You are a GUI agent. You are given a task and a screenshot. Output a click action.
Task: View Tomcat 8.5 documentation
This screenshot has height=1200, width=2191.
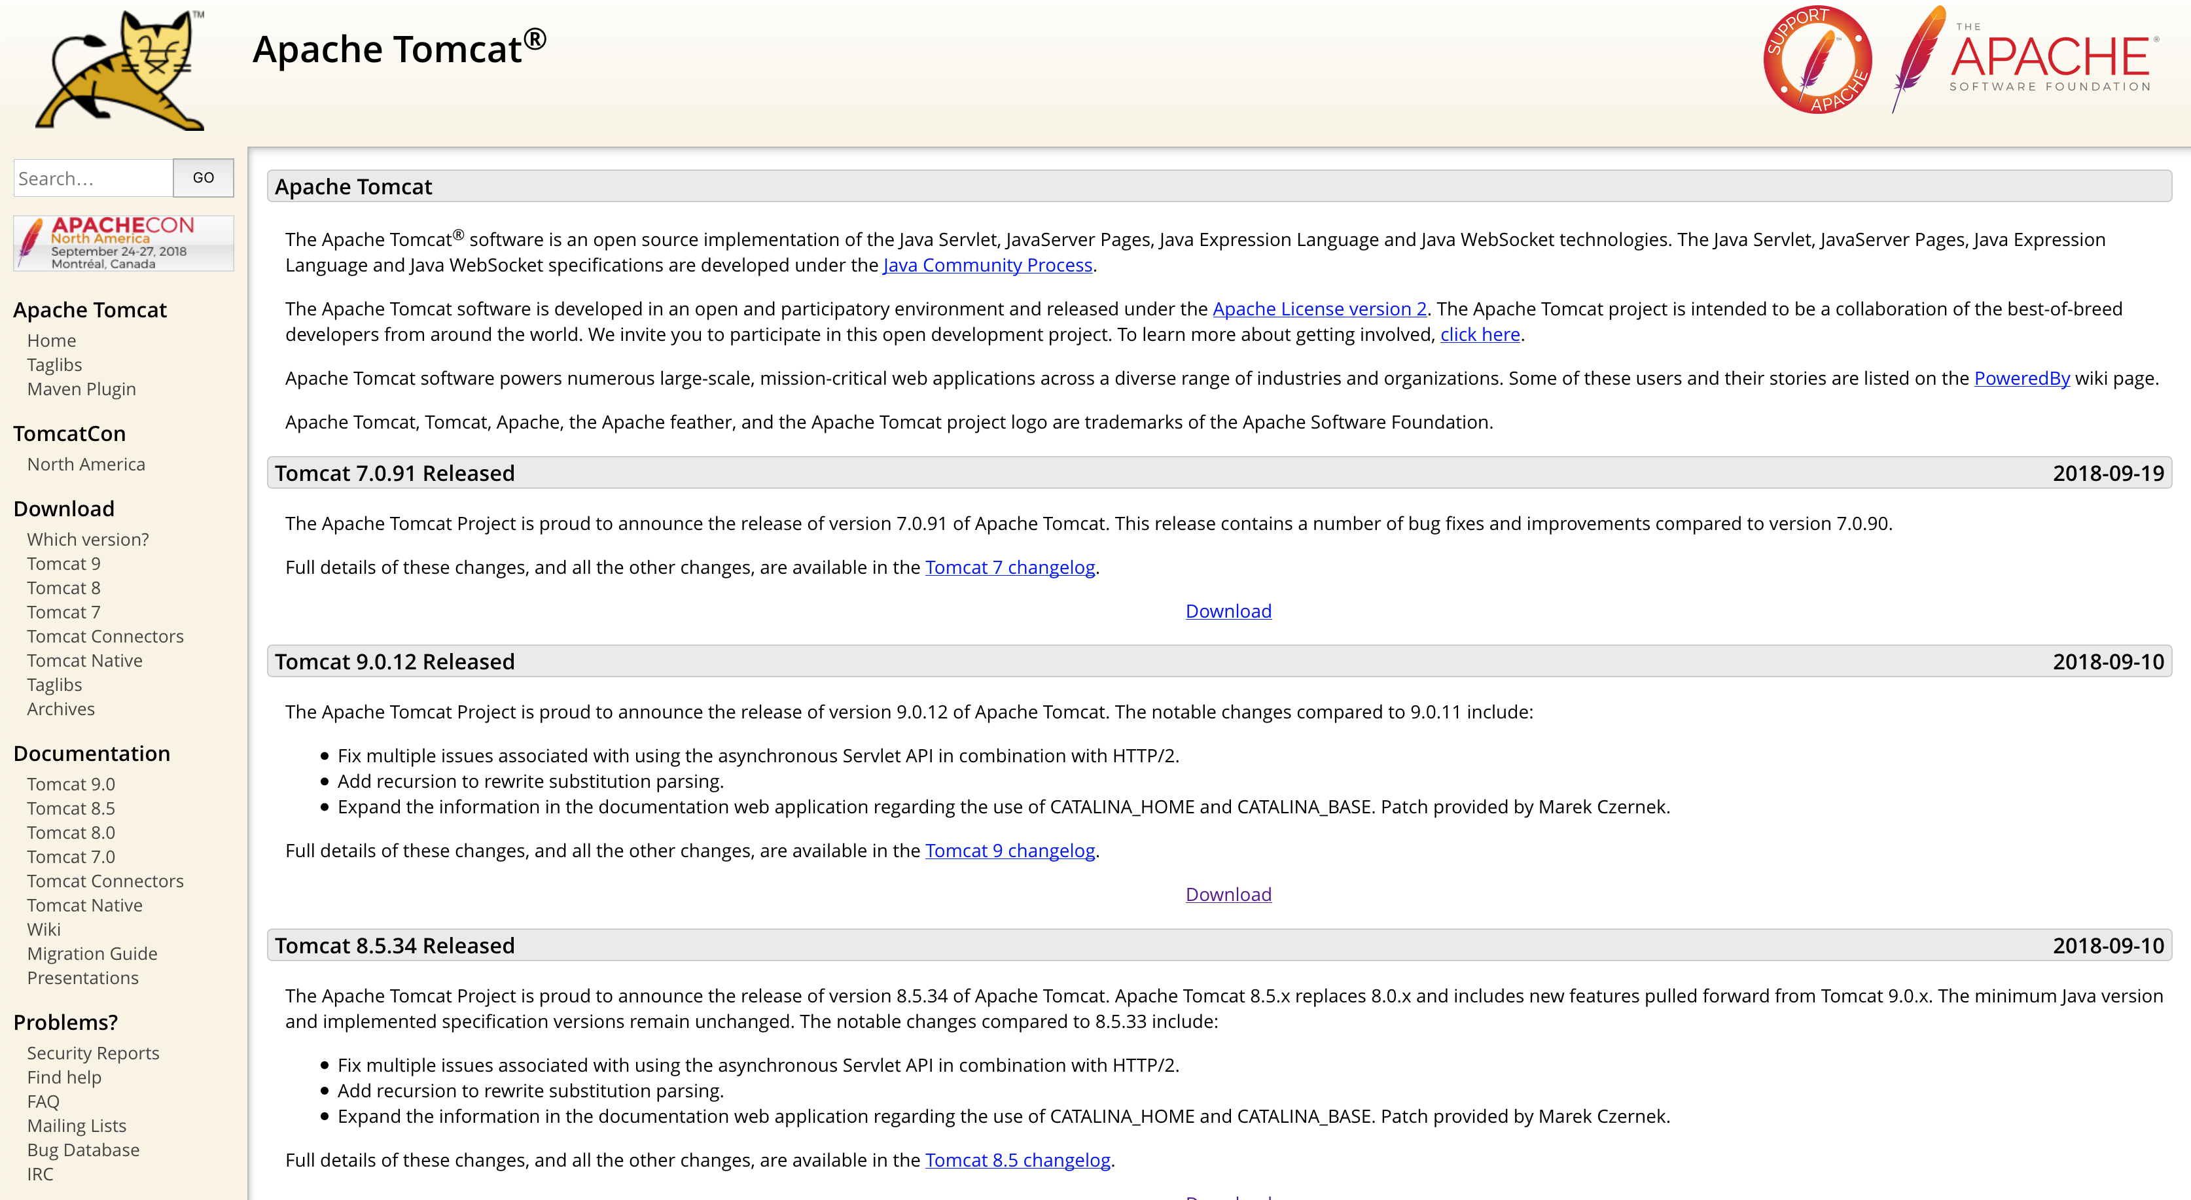click(71, 809)
